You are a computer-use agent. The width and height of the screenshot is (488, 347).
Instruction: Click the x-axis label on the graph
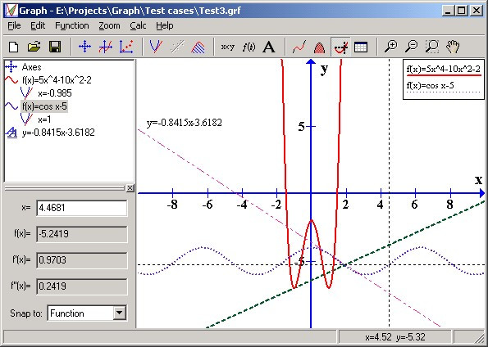tap(478, 179)
